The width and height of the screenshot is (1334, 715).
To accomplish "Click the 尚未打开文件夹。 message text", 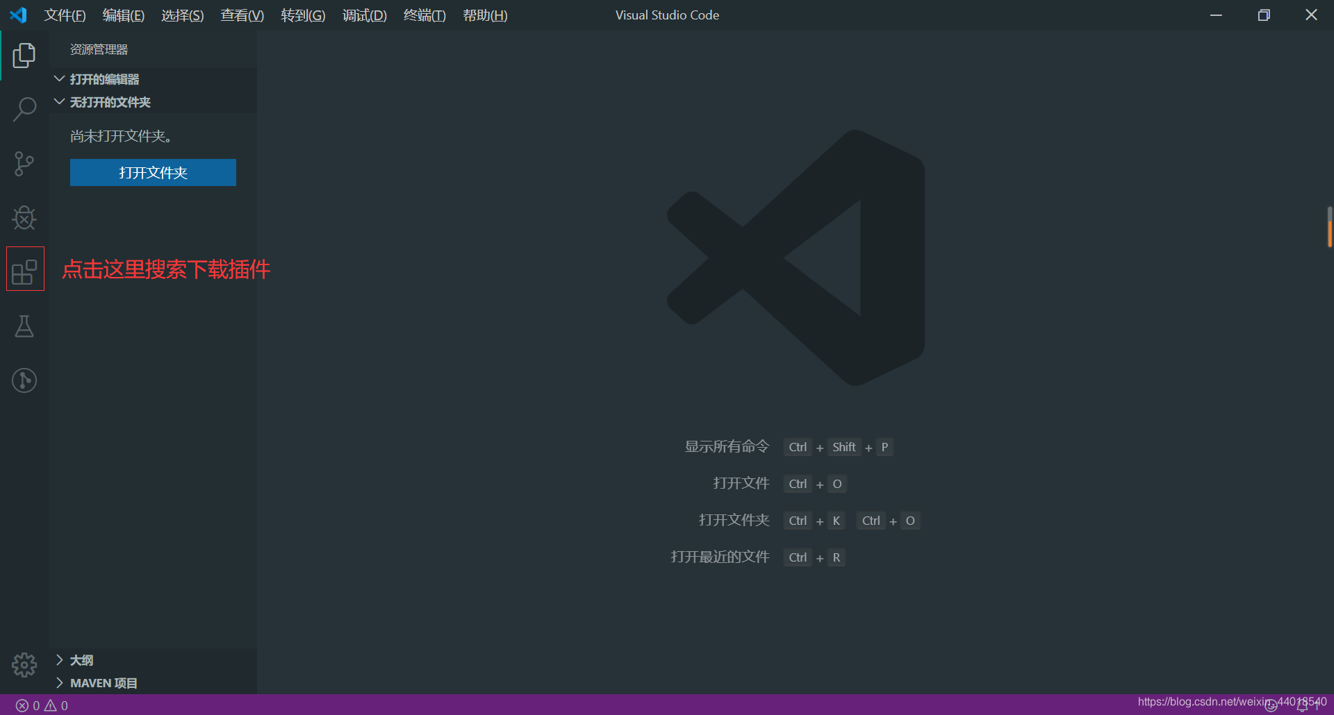I will tap(122, 136).
